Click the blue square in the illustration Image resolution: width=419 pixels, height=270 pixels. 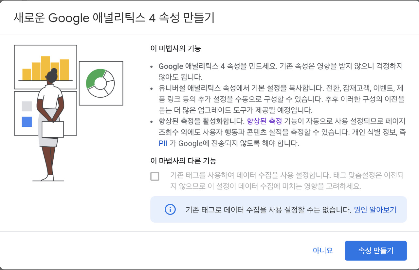pyautogui.click(x=27, y=121)
